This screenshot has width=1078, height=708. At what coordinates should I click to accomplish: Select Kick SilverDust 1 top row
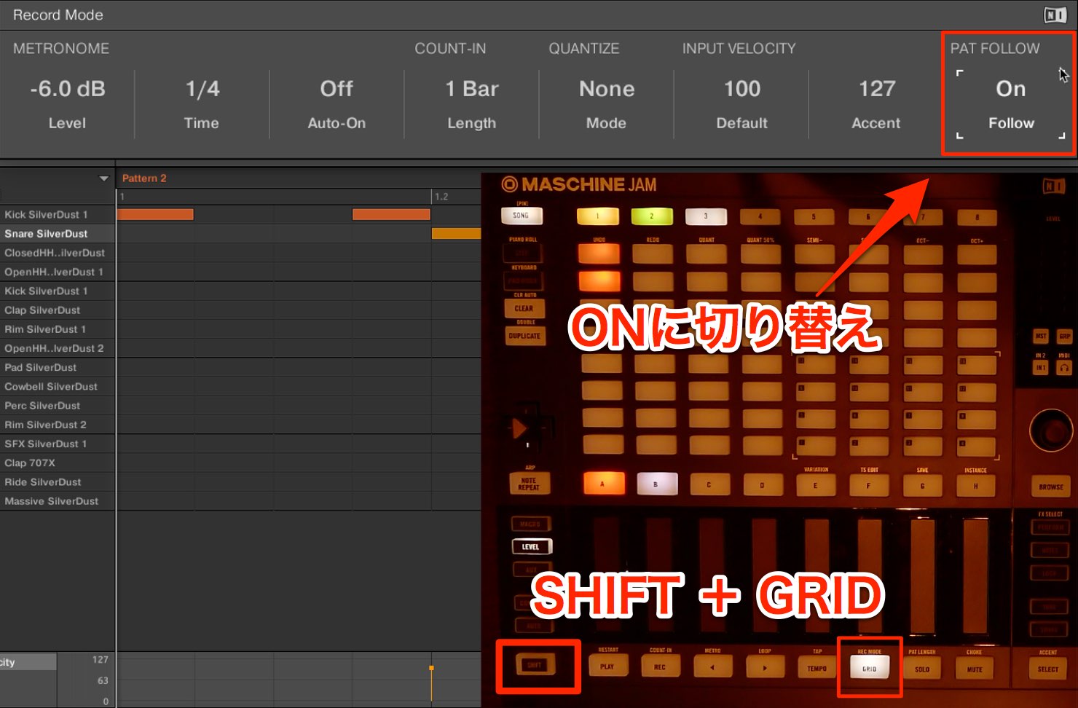point(58,215)
